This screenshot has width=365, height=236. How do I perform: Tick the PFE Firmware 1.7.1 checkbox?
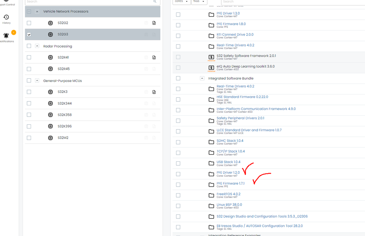pos(178,185)
